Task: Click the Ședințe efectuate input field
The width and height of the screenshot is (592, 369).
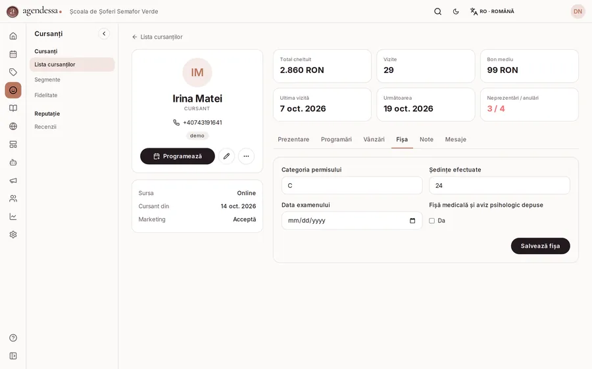Action: coord(499,185)
